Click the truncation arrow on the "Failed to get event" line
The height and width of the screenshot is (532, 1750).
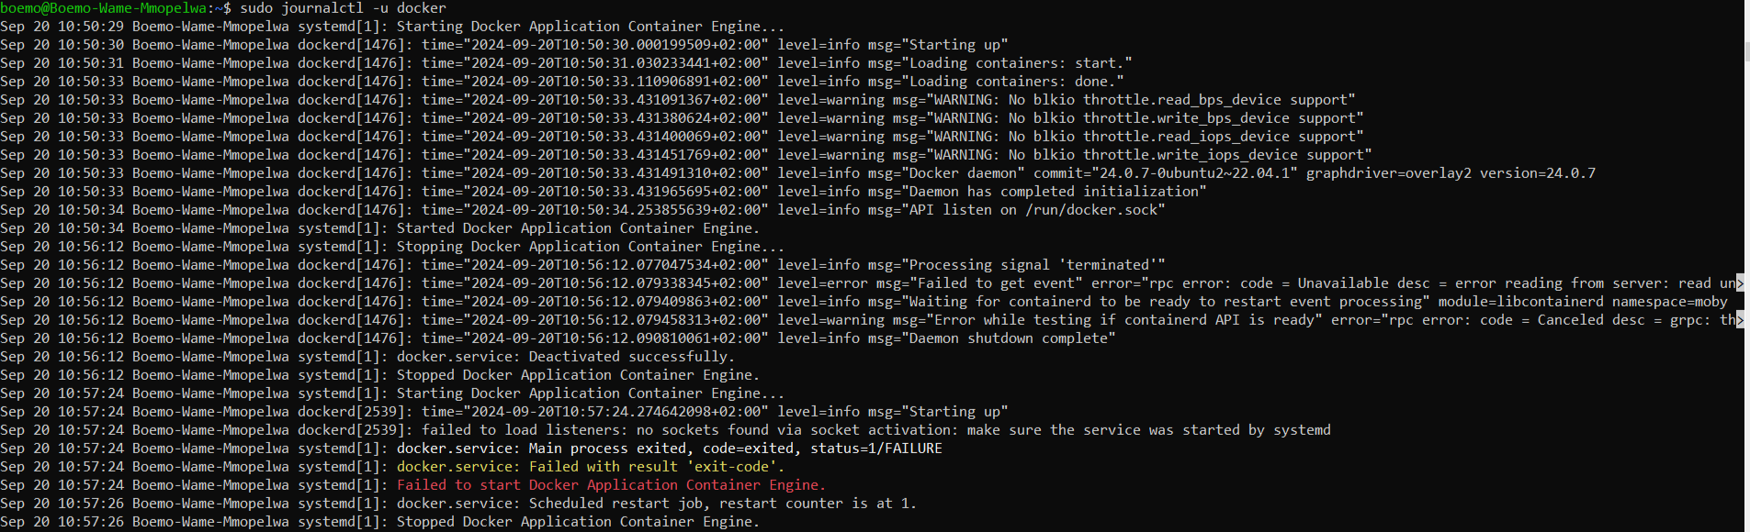click(1739, 283)
